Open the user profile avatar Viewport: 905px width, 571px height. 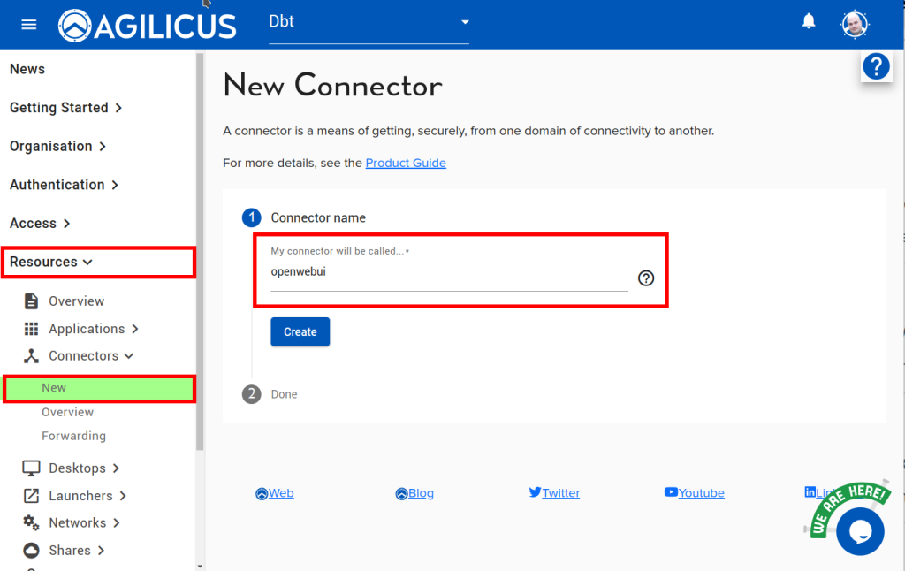(x=854, y=24)
